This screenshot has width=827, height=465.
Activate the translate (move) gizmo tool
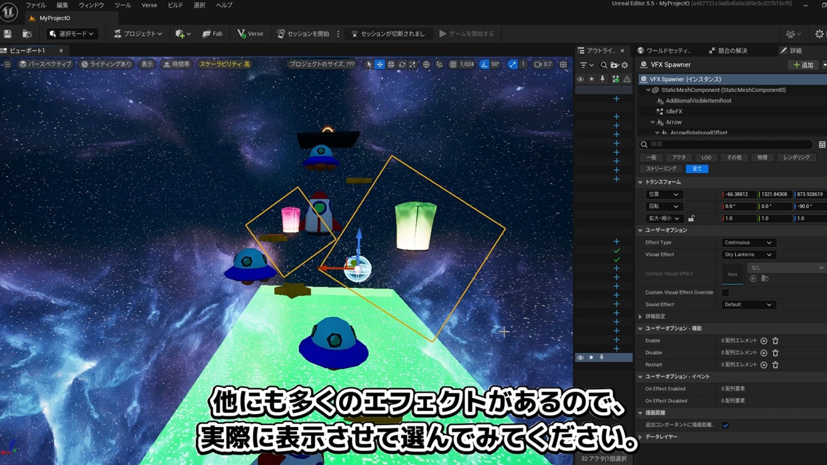point(379,64)
